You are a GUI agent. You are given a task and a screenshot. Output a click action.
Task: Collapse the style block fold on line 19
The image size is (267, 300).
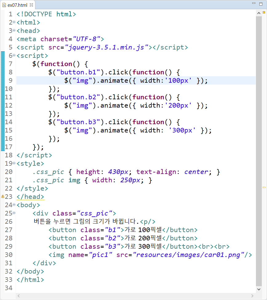coord(14,163)
